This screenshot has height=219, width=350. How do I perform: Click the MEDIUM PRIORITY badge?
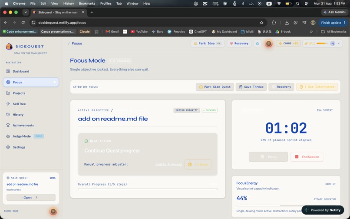pos(187,110)
